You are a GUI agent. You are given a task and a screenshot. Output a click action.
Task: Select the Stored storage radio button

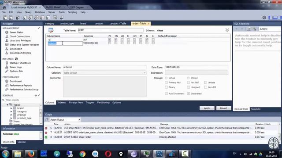click(x=188, y=78)
